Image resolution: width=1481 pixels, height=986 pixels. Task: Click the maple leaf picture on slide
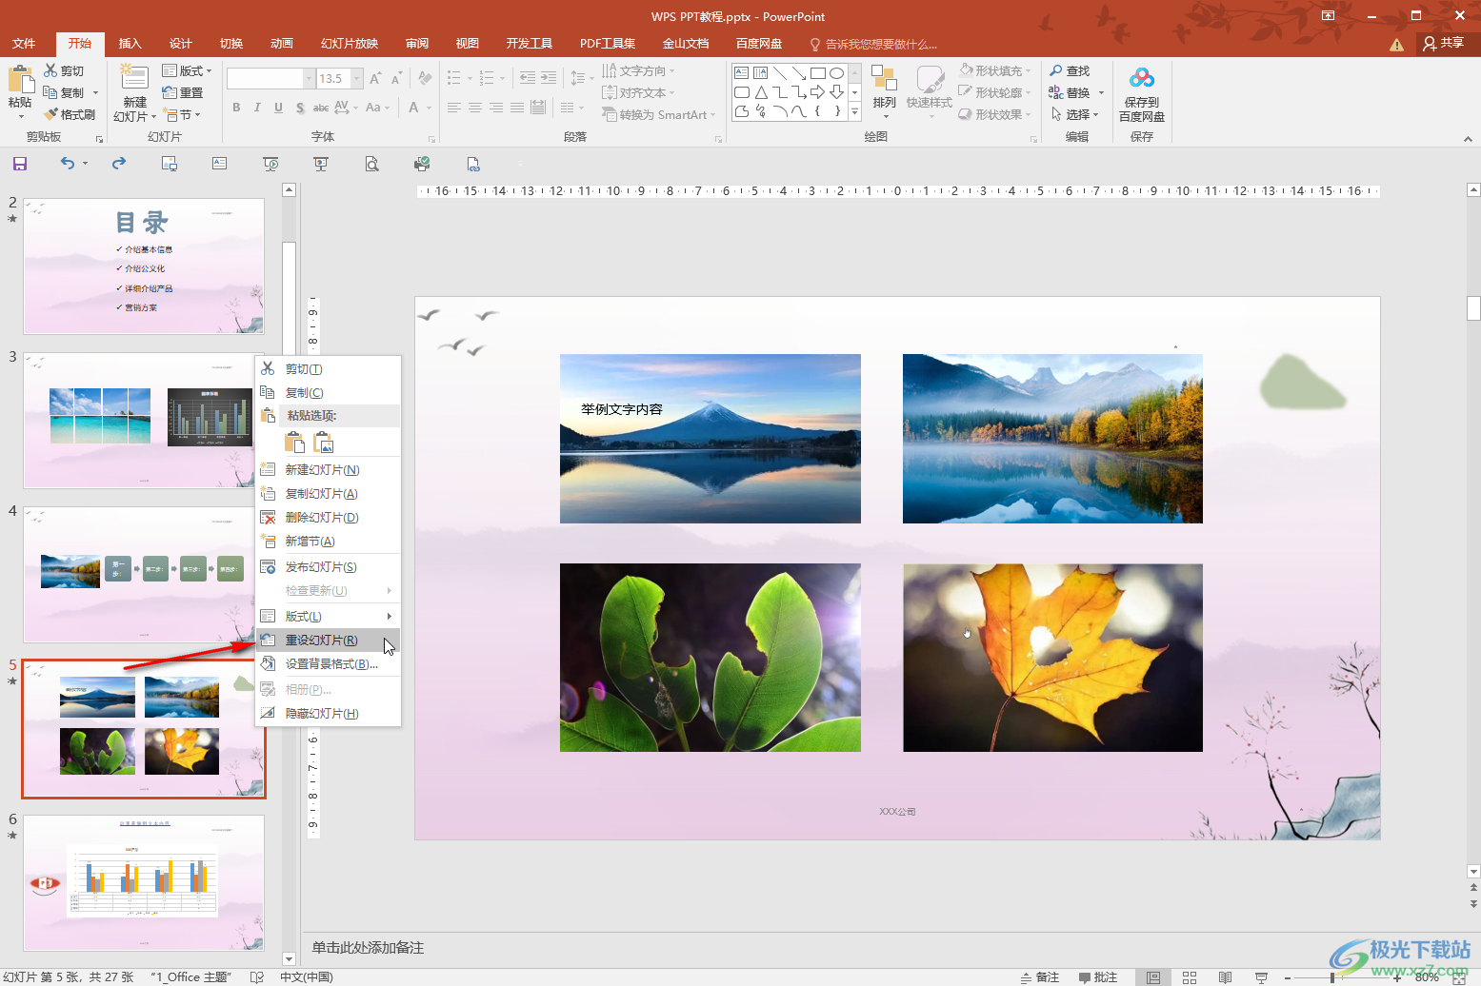(1052, 658)
